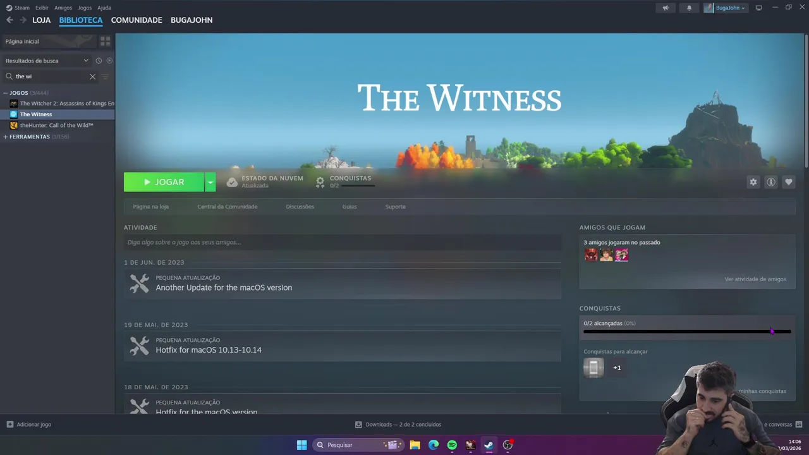This screenshot has height=455, width=809.
Task: Select the BIBLIOTECA tab
Action: (x=81, y=20)
